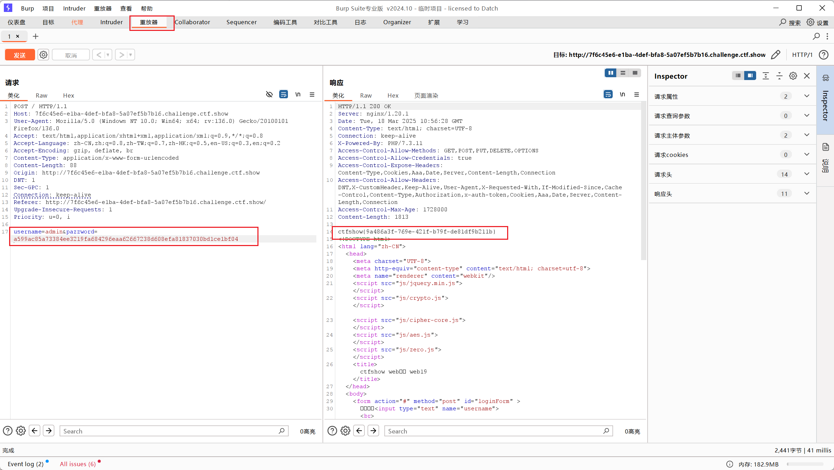Add a new Repeater tab
The height and width of the screenshot is (470, 834).
click(35, 36)
